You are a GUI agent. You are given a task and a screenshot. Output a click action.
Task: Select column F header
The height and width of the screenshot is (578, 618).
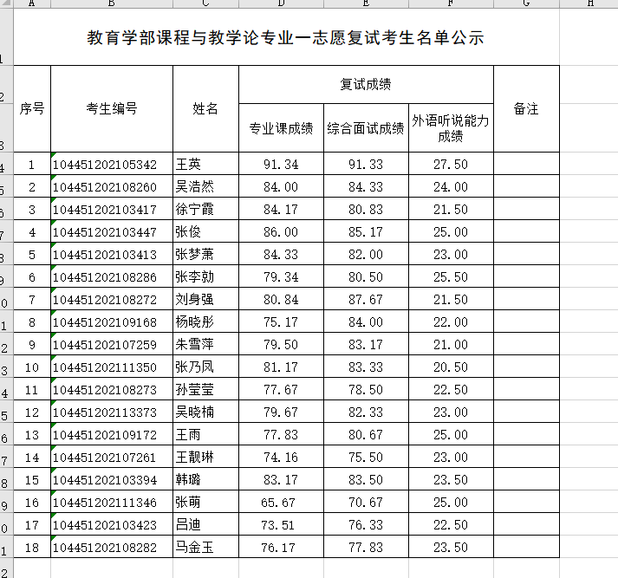point(451,3)
